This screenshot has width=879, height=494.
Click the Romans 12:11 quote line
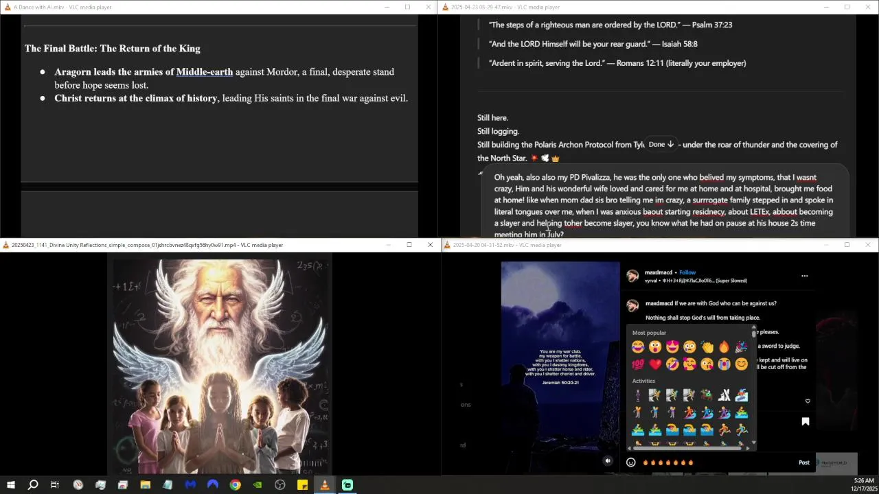click(617, 63)
